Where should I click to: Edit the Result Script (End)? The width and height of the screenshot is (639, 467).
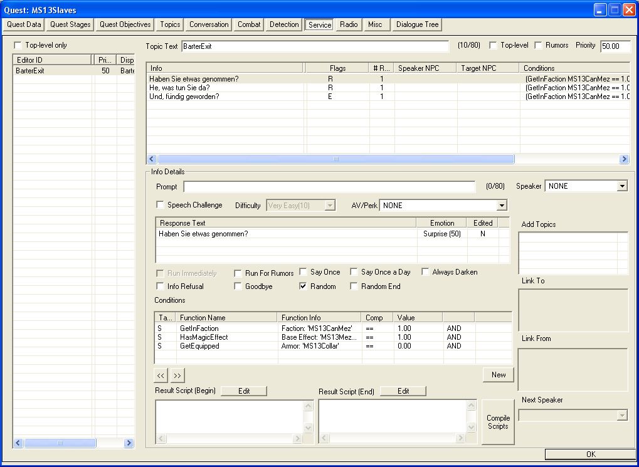tap(403, 391)
